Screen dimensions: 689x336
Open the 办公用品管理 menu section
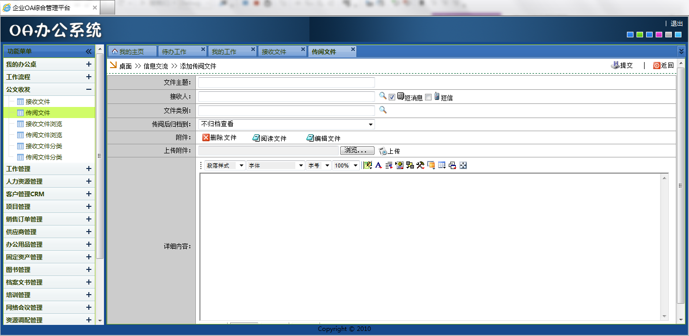[x=49, y=244]
